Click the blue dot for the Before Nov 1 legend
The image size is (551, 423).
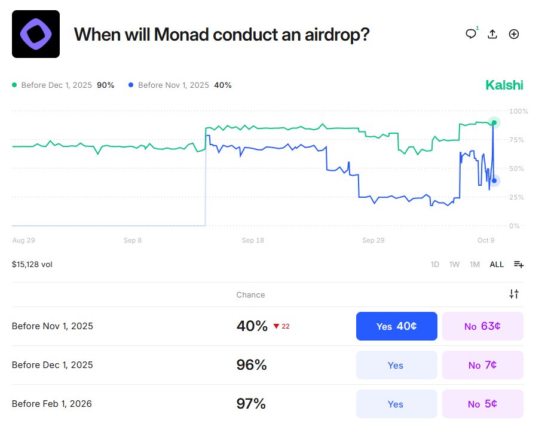point(131,85)
